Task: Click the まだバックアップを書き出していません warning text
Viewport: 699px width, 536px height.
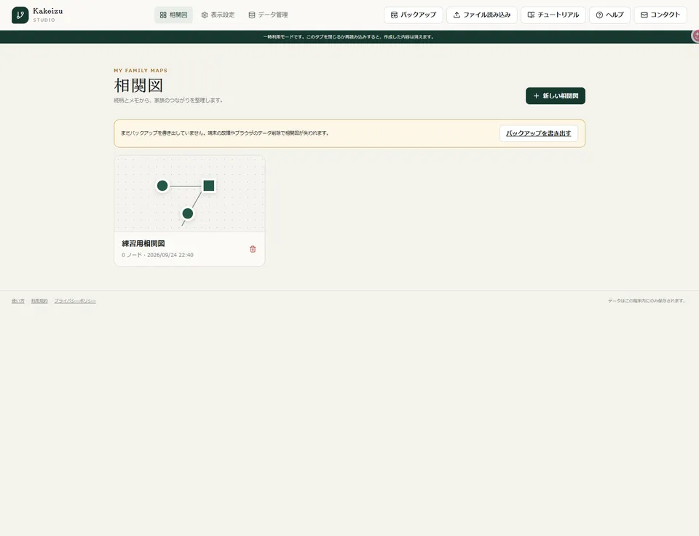Action: click(225, 133)
